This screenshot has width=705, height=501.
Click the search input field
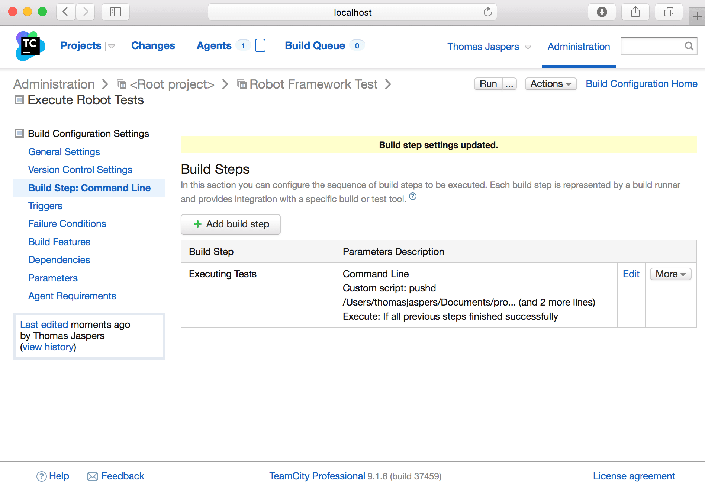pyautogui.click(x=651, y=46)
